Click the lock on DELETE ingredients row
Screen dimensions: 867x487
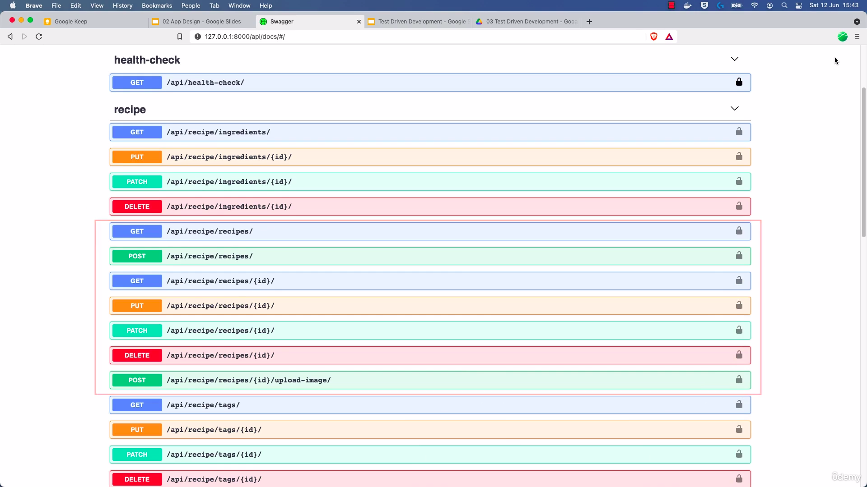739,206
